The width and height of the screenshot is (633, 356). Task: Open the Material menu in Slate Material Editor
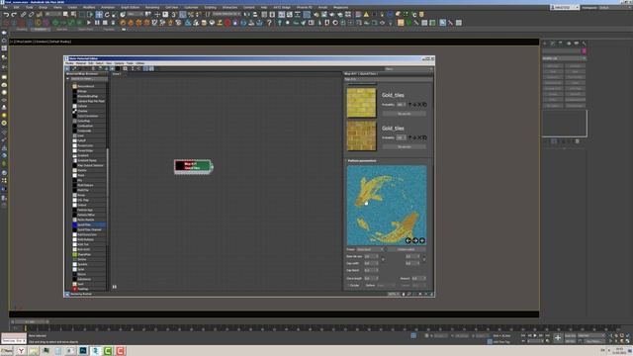[x=81, y=63]
